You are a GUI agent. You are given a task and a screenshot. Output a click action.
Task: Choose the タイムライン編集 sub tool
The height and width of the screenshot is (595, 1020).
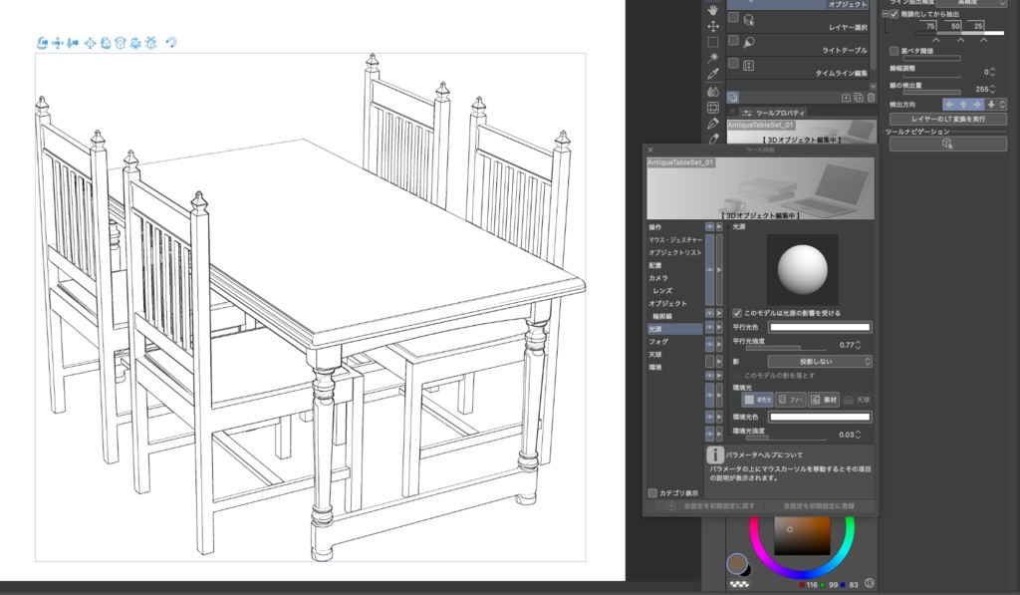(798, 68)
